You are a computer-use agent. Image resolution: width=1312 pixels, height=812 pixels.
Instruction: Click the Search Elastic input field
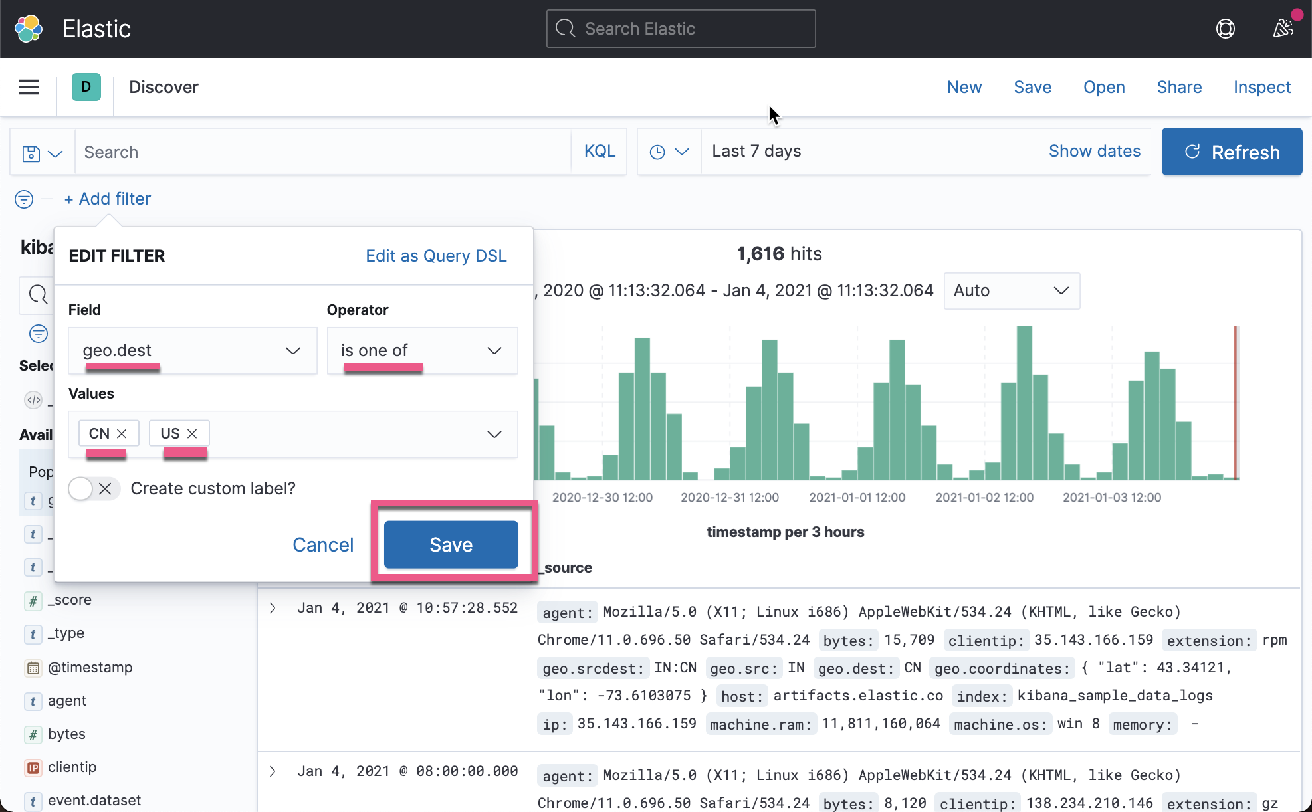(680, 29)
